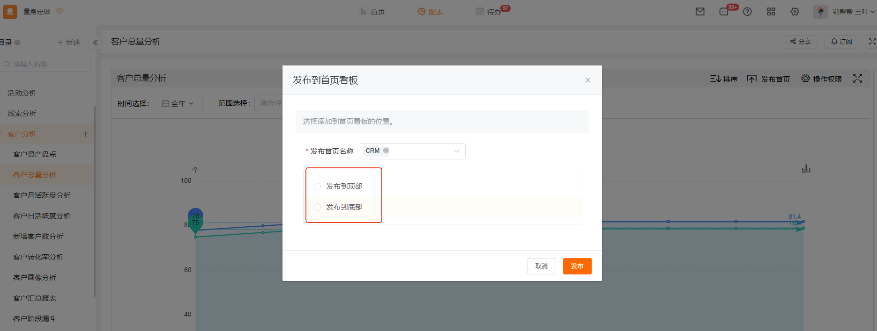This screenshot has width=877, height=331.
Task: Open the 全年 time selection dropdown
Action: [x=178, y=103]
